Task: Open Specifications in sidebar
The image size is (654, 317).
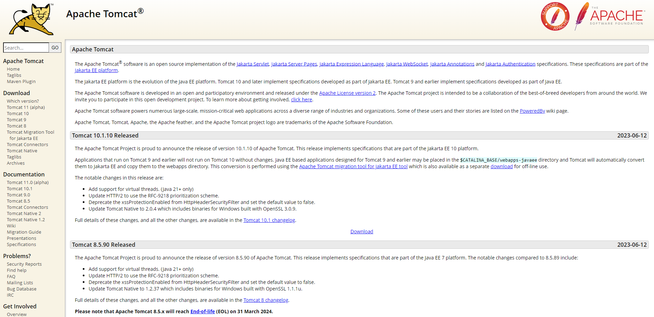Action: point(21,244)
